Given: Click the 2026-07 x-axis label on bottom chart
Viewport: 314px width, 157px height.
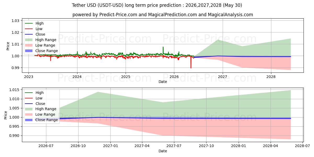Looking at the screenshot, I should (x=46, y=146).
